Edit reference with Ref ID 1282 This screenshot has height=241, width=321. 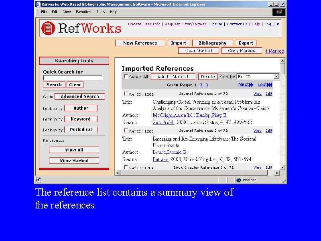(x=269, y=94)
